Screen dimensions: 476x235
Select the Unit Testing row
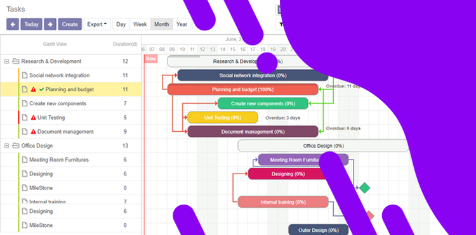tap(70, 118)
